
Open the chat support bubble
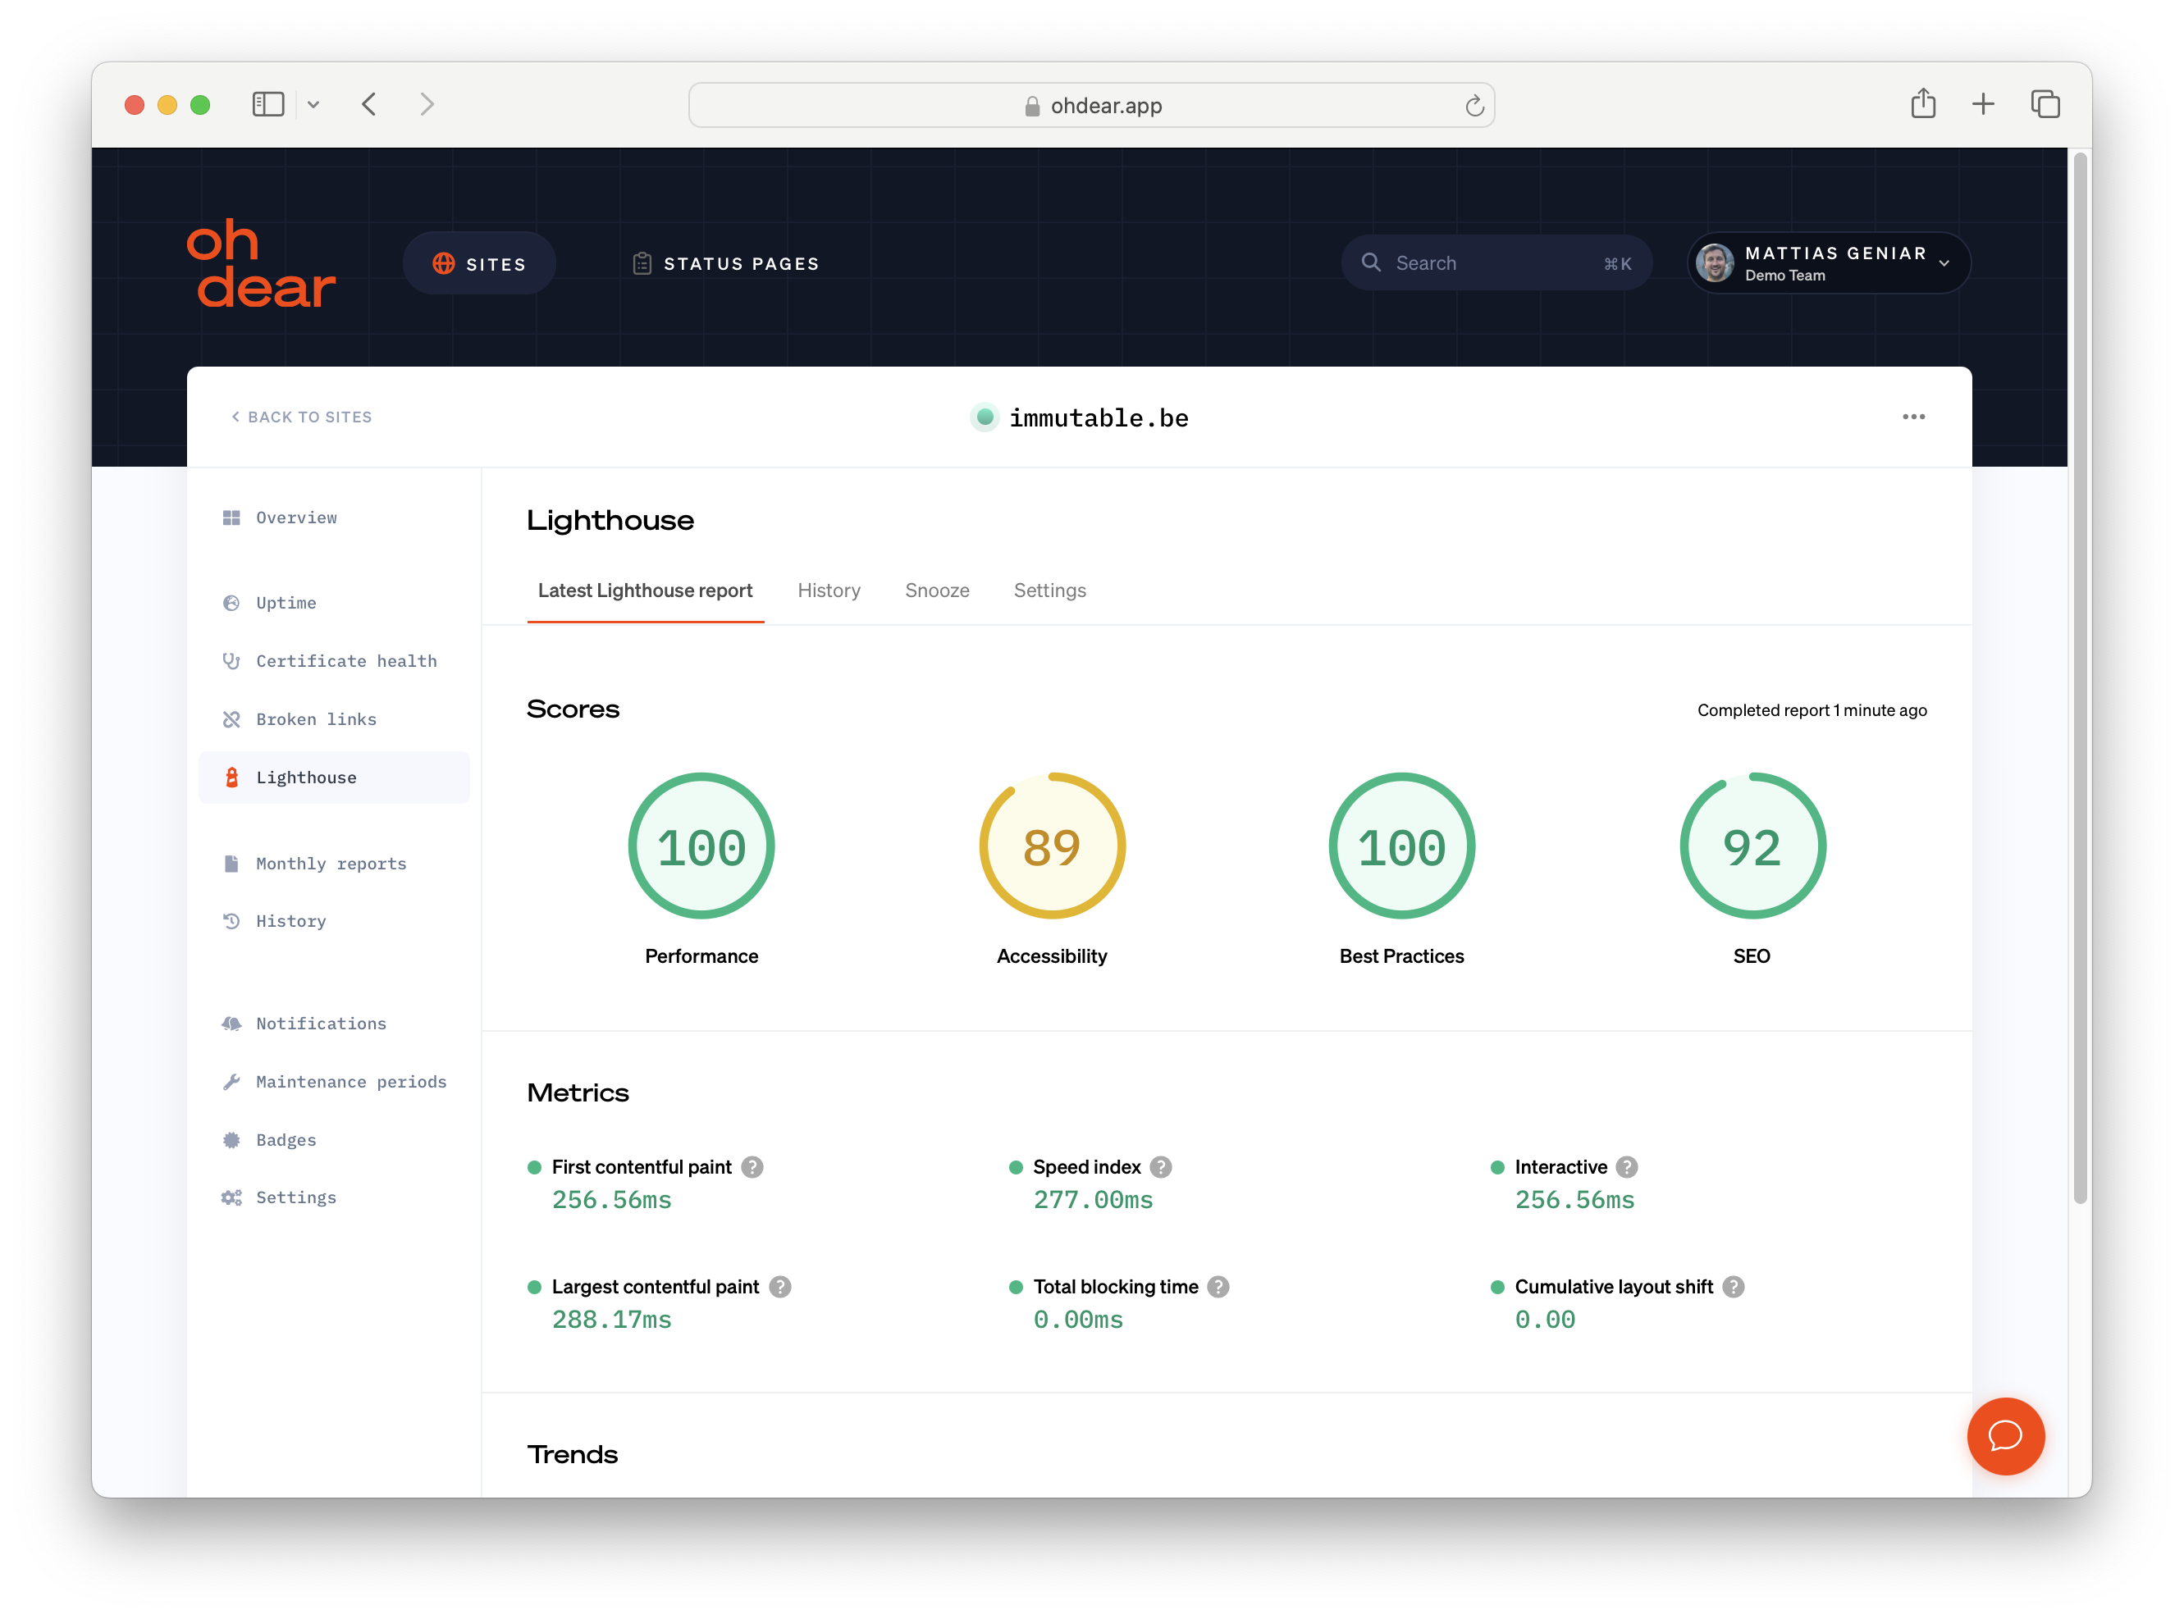point(2006,1436)
